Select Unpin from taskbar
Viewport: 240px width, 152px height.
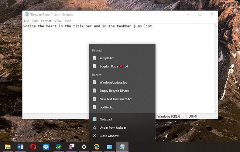tap(122, 128)
